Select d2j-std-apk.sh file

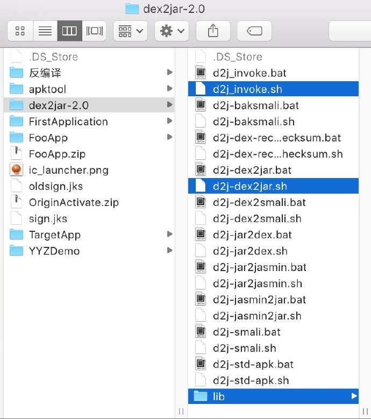[x=273, y=380]
